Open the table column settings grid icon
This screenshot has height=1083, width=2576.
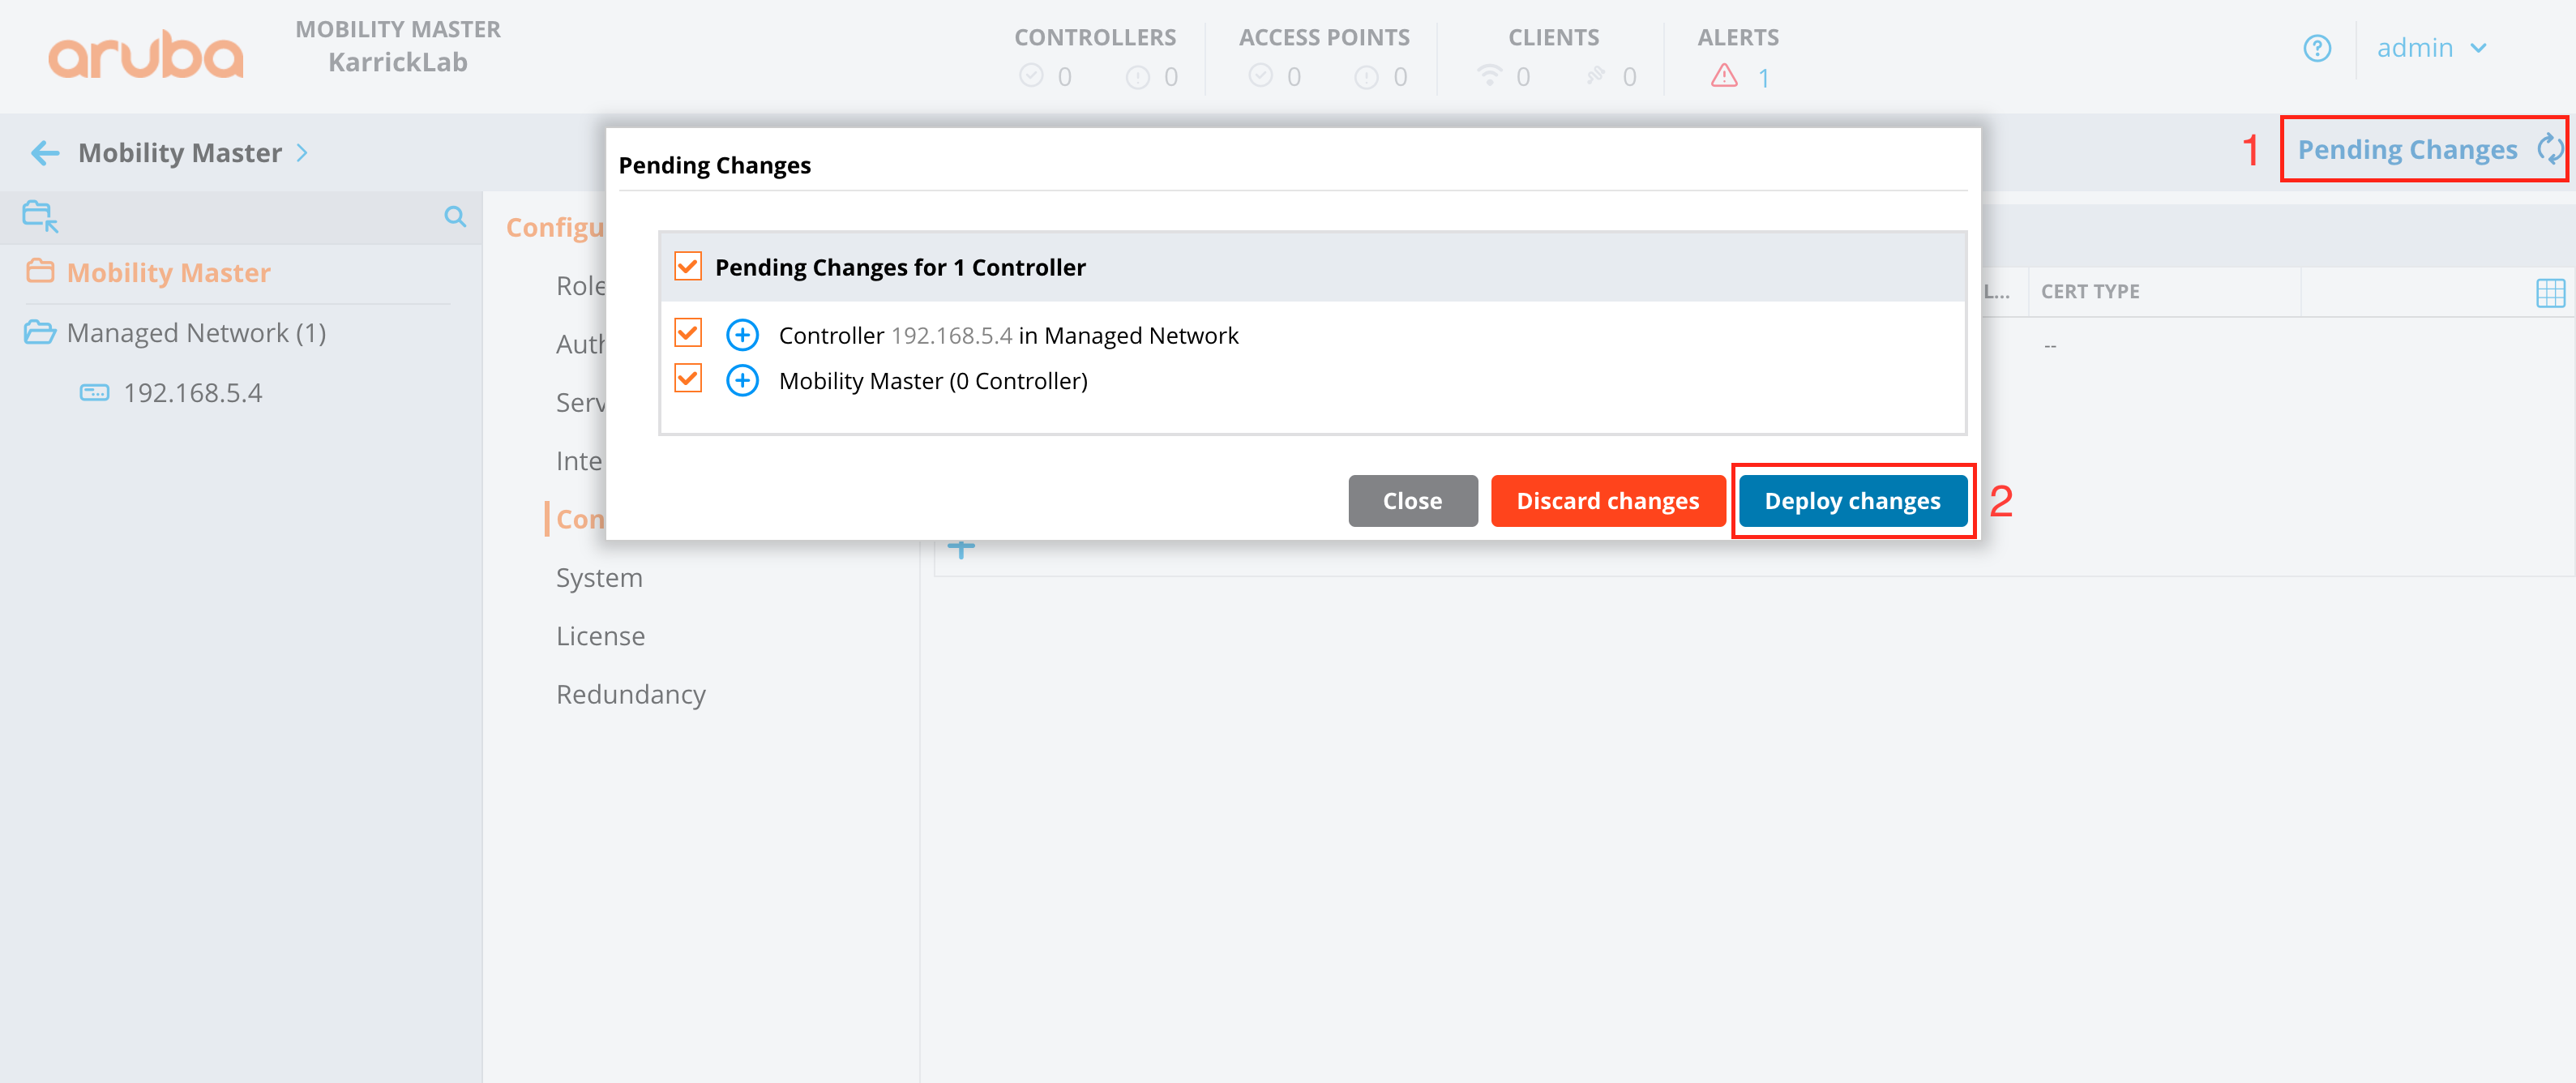pyautogui.click(x=2550, y=292)
